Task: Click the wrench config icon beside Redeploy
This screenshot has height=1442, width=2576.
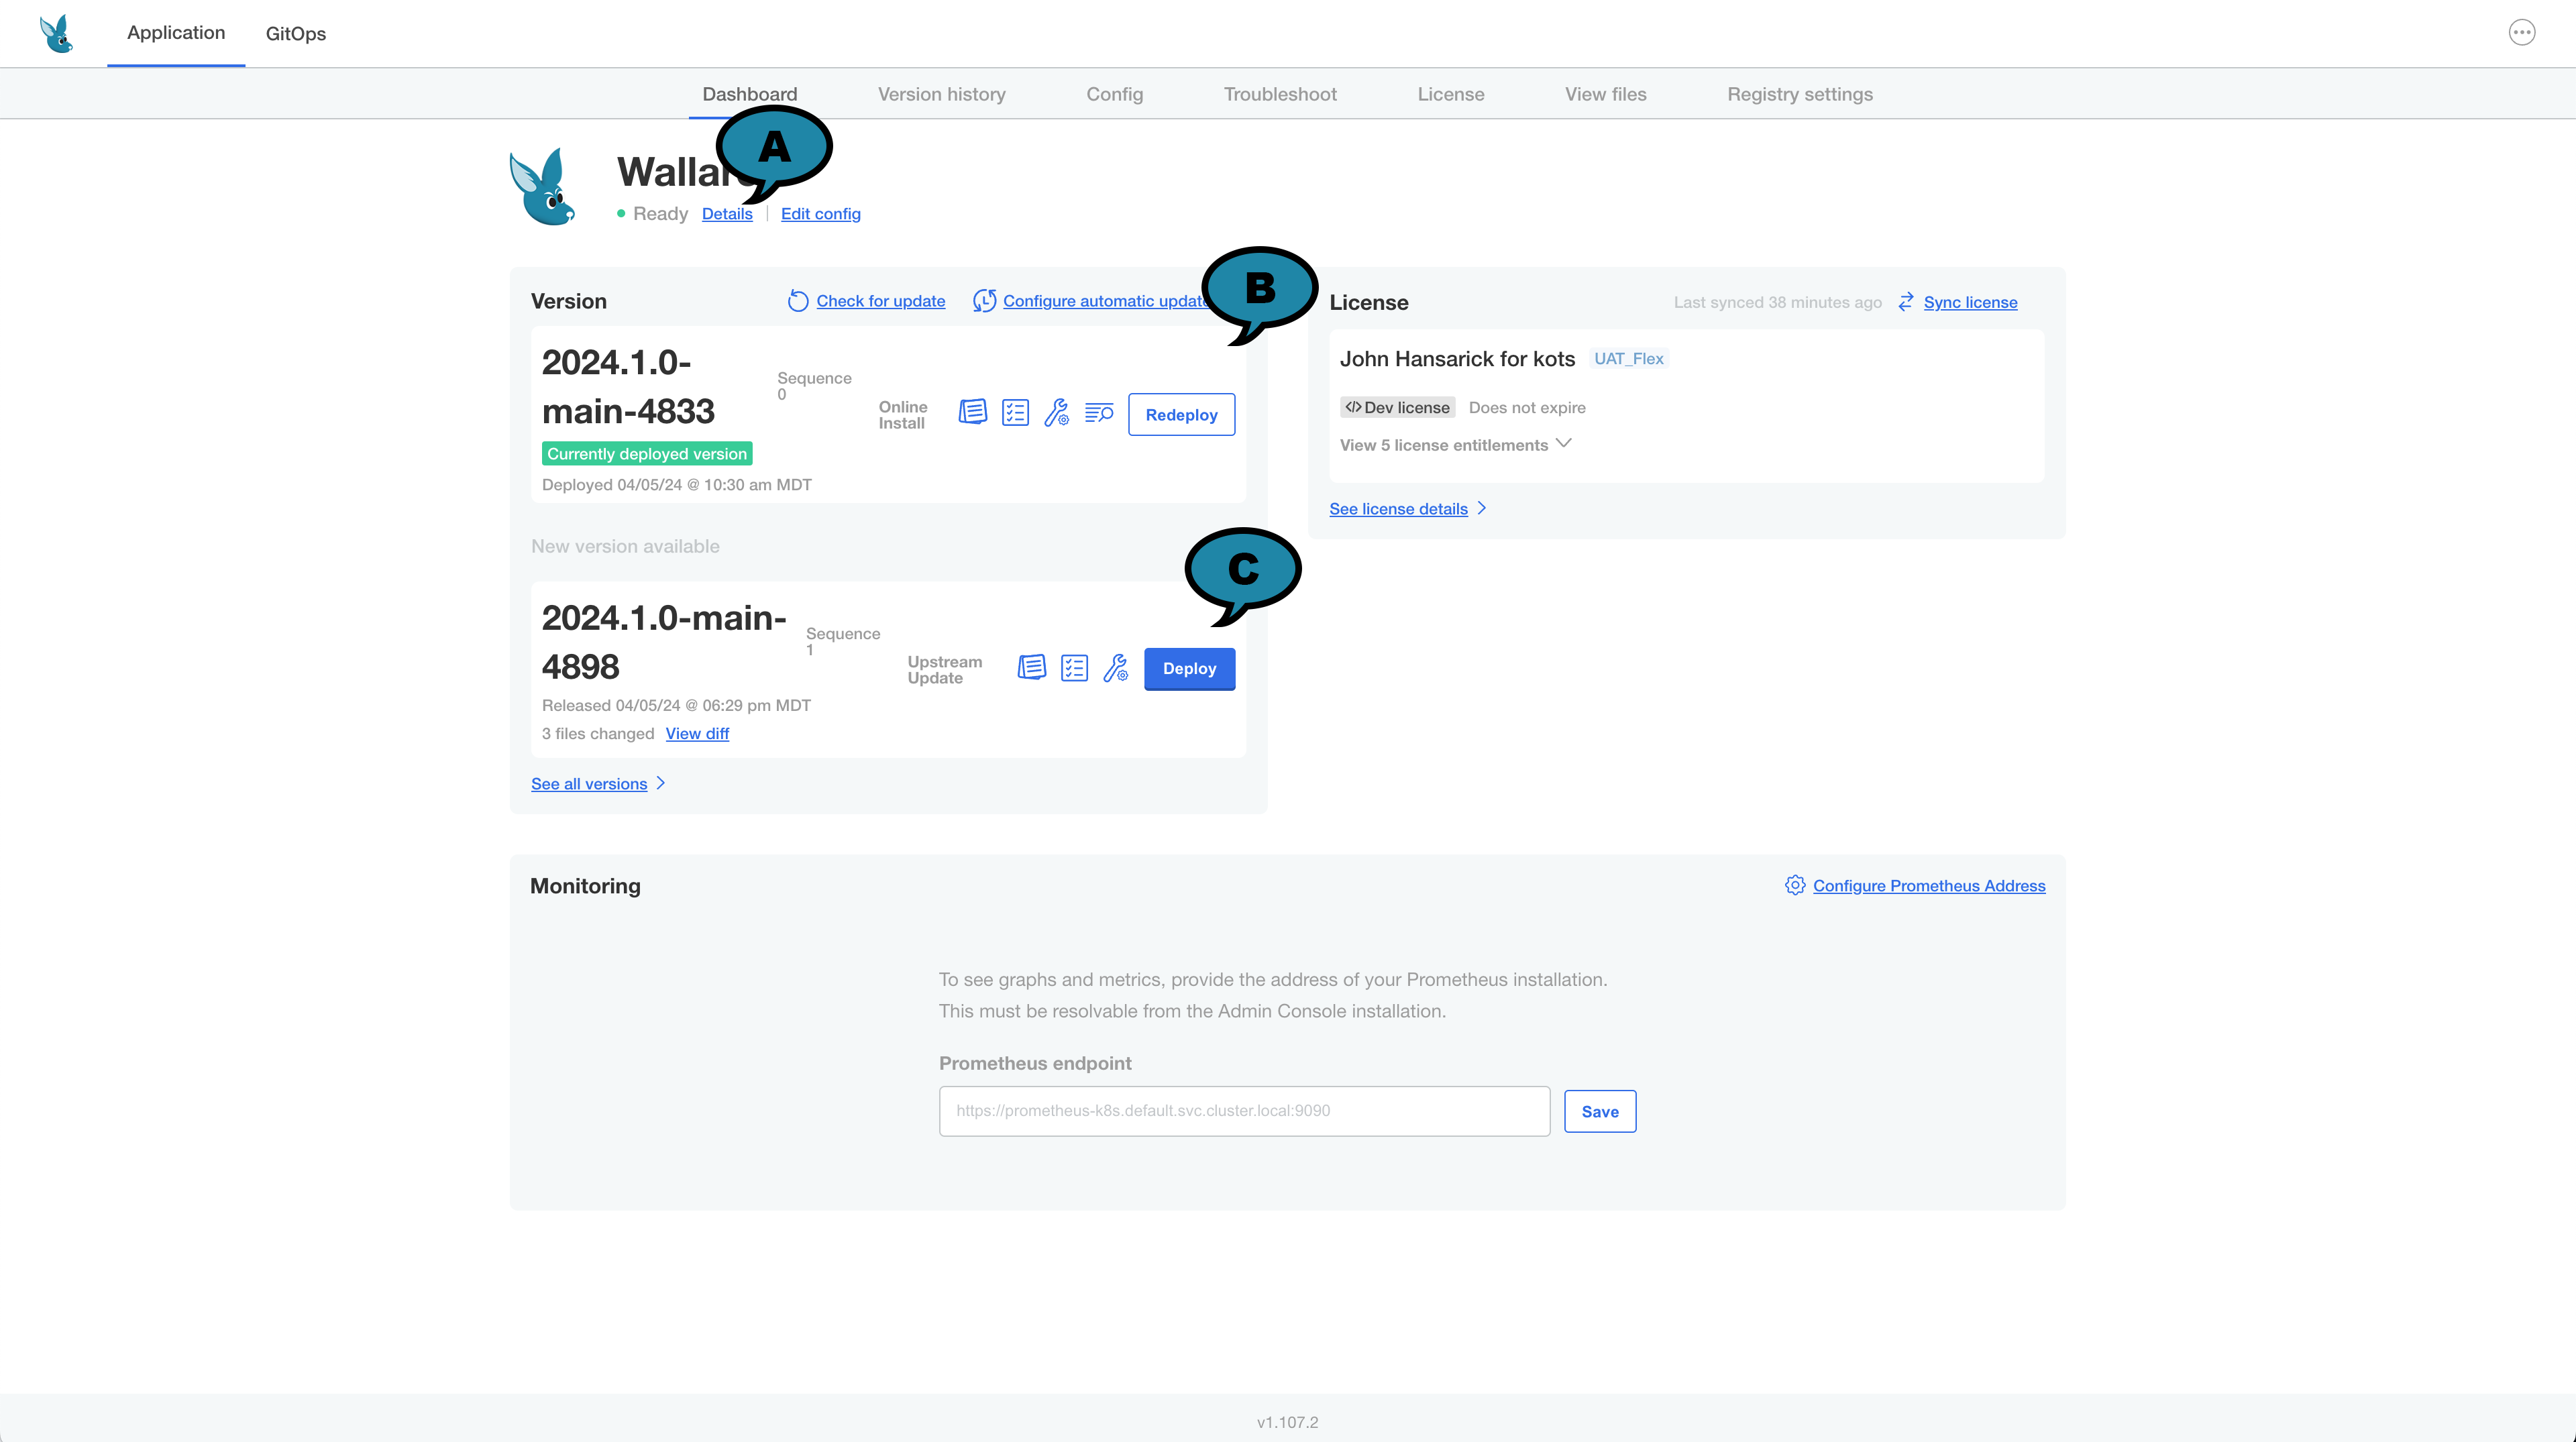Action: click(1057, 412)
